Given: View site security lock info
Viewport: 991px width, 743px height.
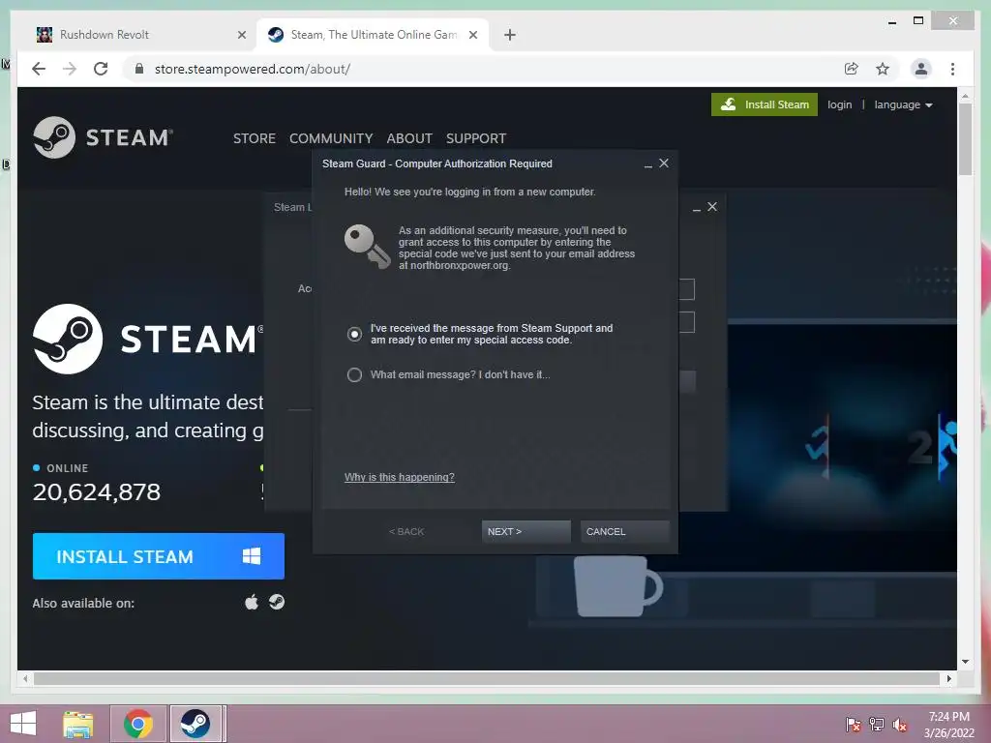Looking at the screenshot, I should (139, 69).
